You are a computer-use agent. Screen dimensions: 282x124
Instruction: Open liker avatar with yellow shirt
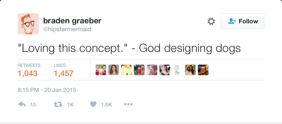(x=126, y=70)
